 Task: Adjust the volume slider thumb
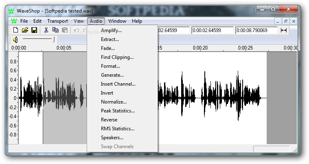54,39
